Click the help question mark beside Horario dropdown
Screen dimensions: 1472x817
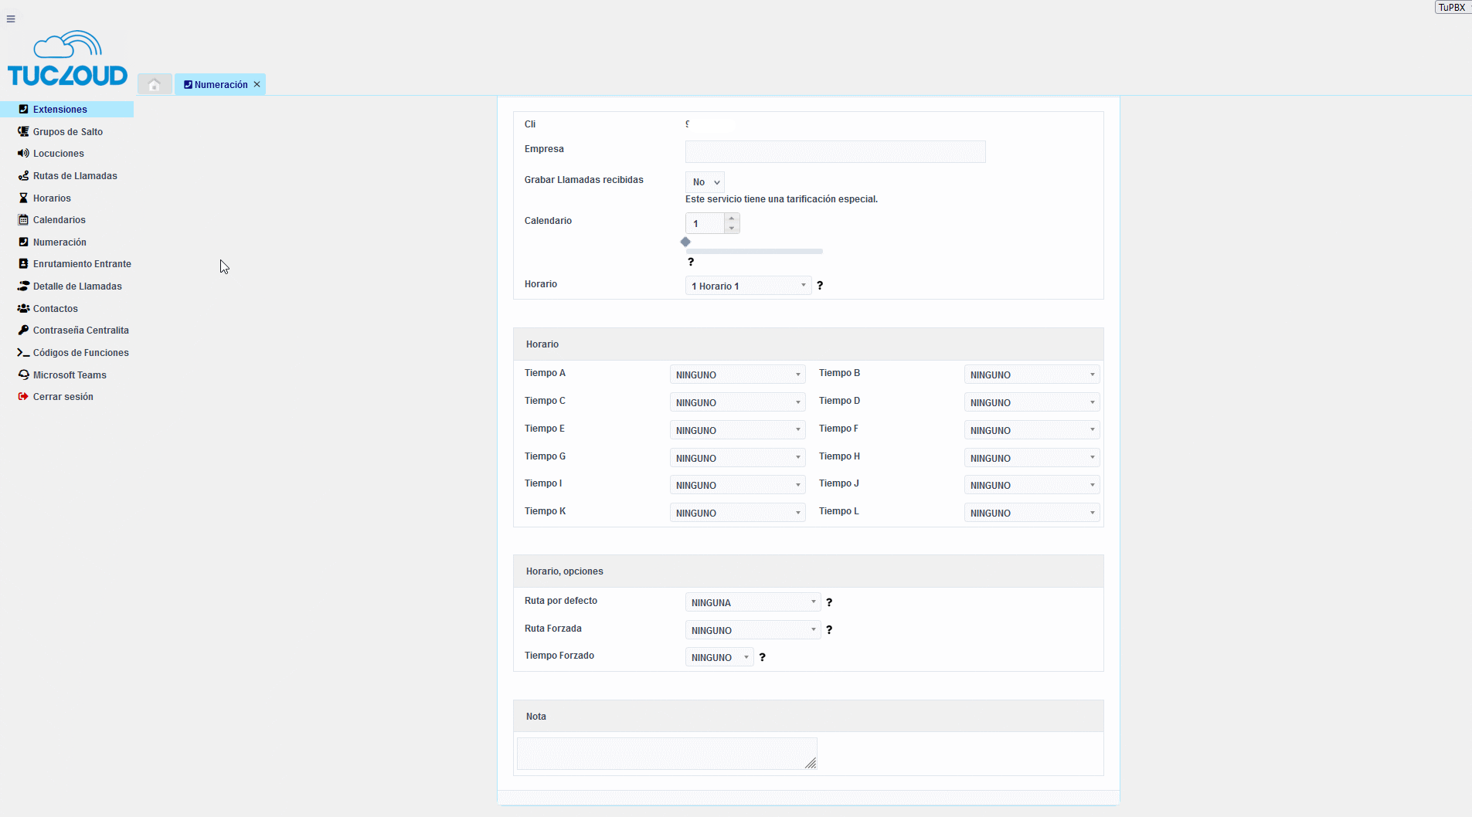820,286
